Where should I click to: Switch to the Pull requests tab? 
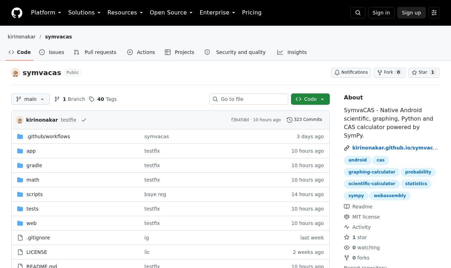tap(95, 52)
